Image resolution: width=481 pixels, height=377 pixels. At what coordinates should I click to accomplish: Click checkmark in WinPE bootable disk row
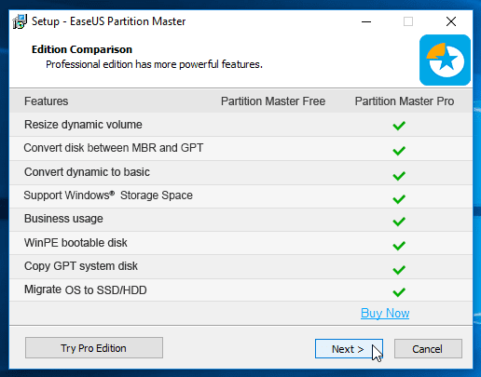coord(399,246)
